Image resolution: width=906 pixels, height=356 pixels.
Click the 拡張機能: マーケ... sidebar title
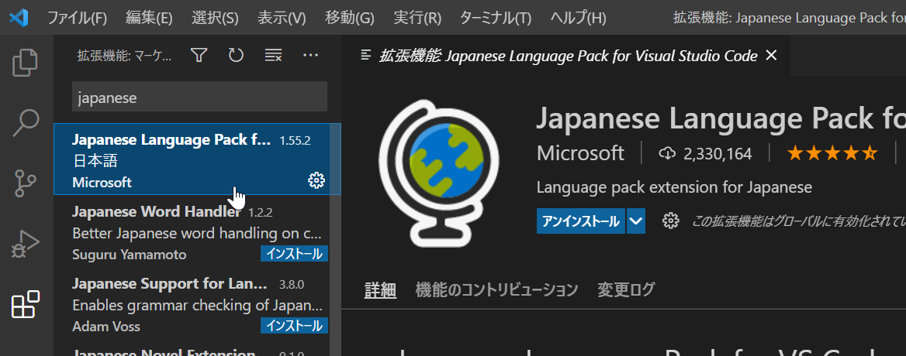click(125, 55)
